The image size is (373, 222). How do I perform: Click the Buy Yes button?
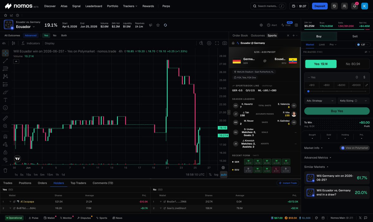(337, 111)
